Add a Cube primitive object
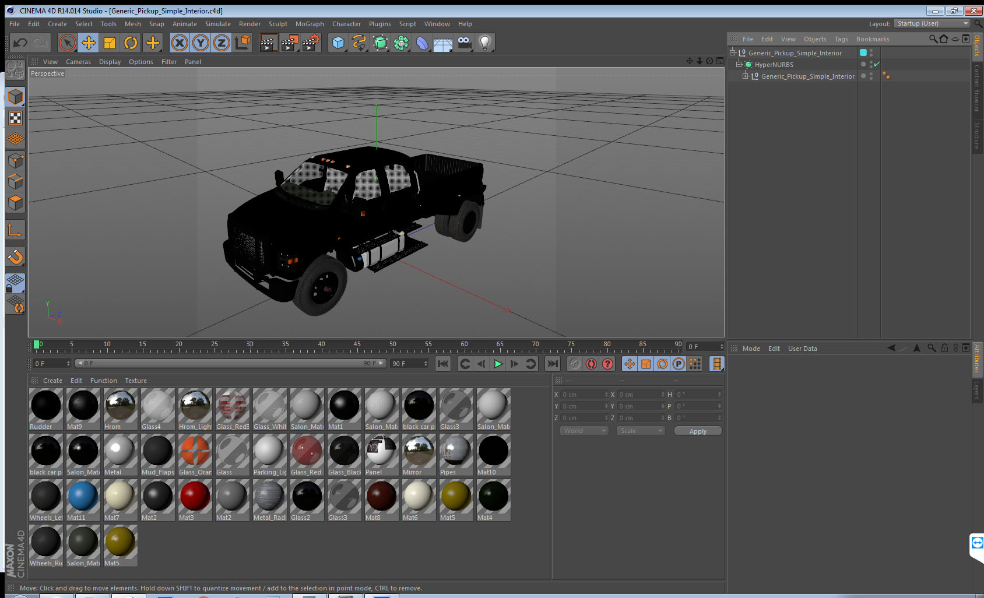This screenshot has width=984, height=598. (338, 43)
